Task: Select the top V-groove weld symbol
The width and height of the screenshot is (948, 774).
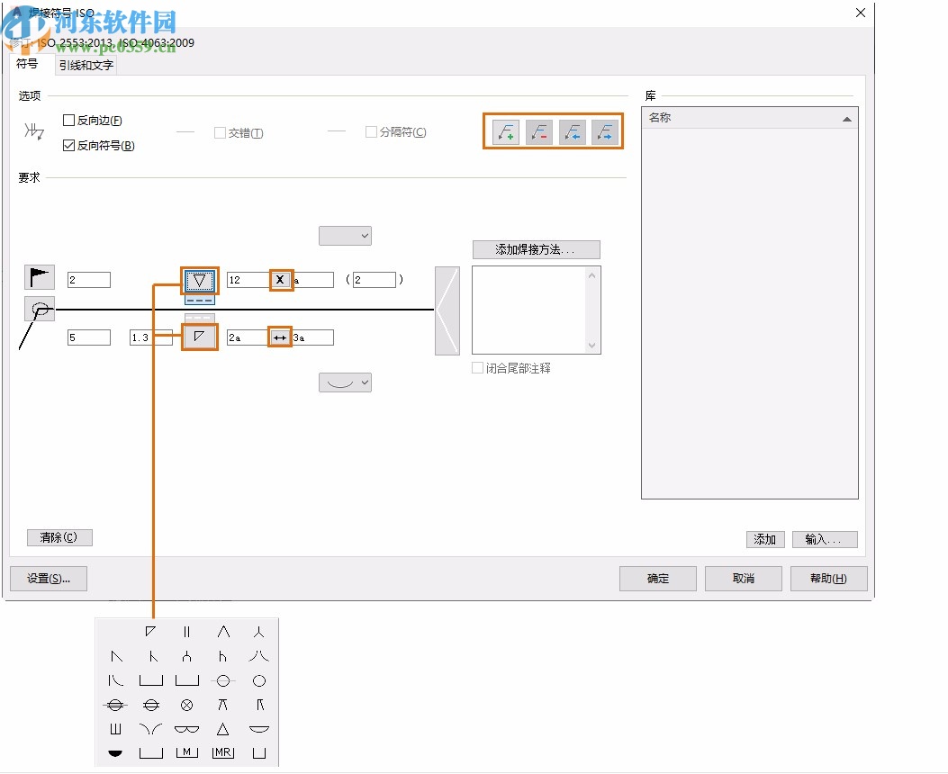Action: [x=200, y=280]
